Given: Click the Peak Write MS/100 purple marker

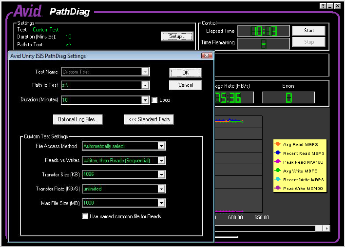Looking at the screenshot, I should tap(278, 188).
